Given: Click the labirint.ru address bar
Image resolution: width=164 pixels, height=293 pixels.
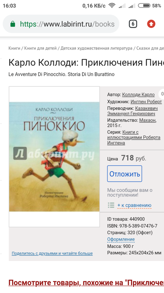Looking at the screenshot, I should pyautogui.click(x=61, y=24).
